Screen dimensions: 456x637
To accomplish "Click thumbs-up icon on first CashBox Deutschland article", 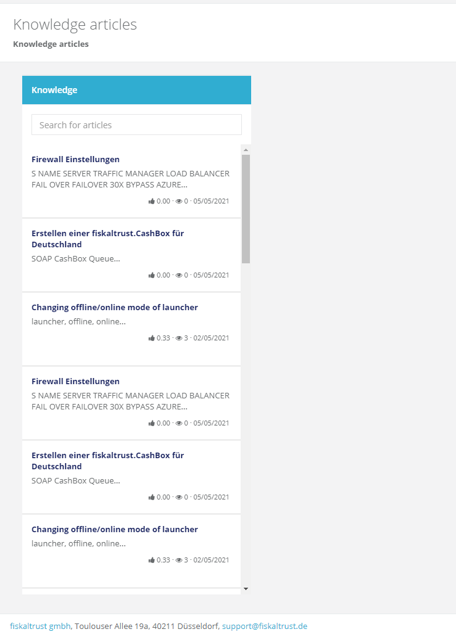I will point(152,275).
